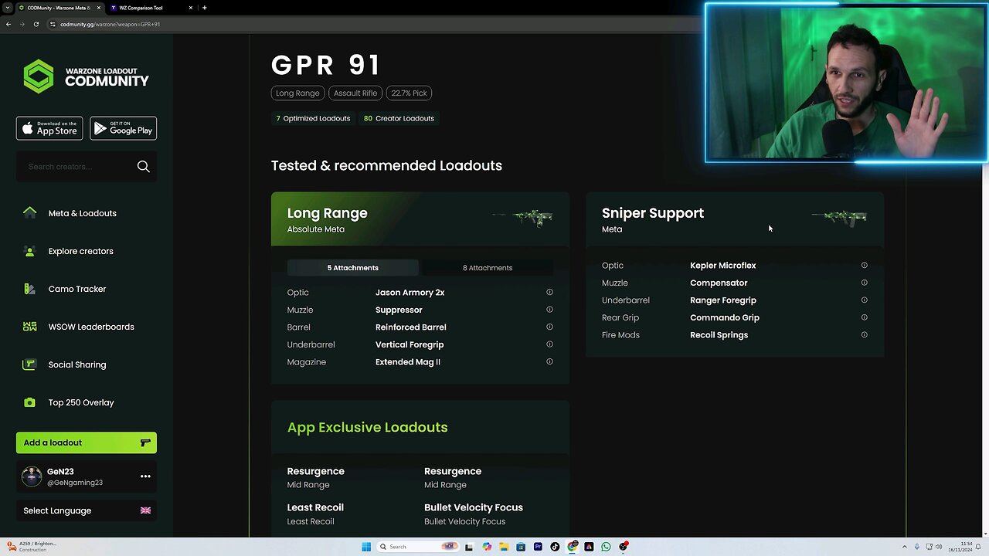The height and width of the screenshot is (556, 989).
Task: Click the CODMunity Warzone Loadout logo
Action: pyautogui.click(x=86, y=76)
